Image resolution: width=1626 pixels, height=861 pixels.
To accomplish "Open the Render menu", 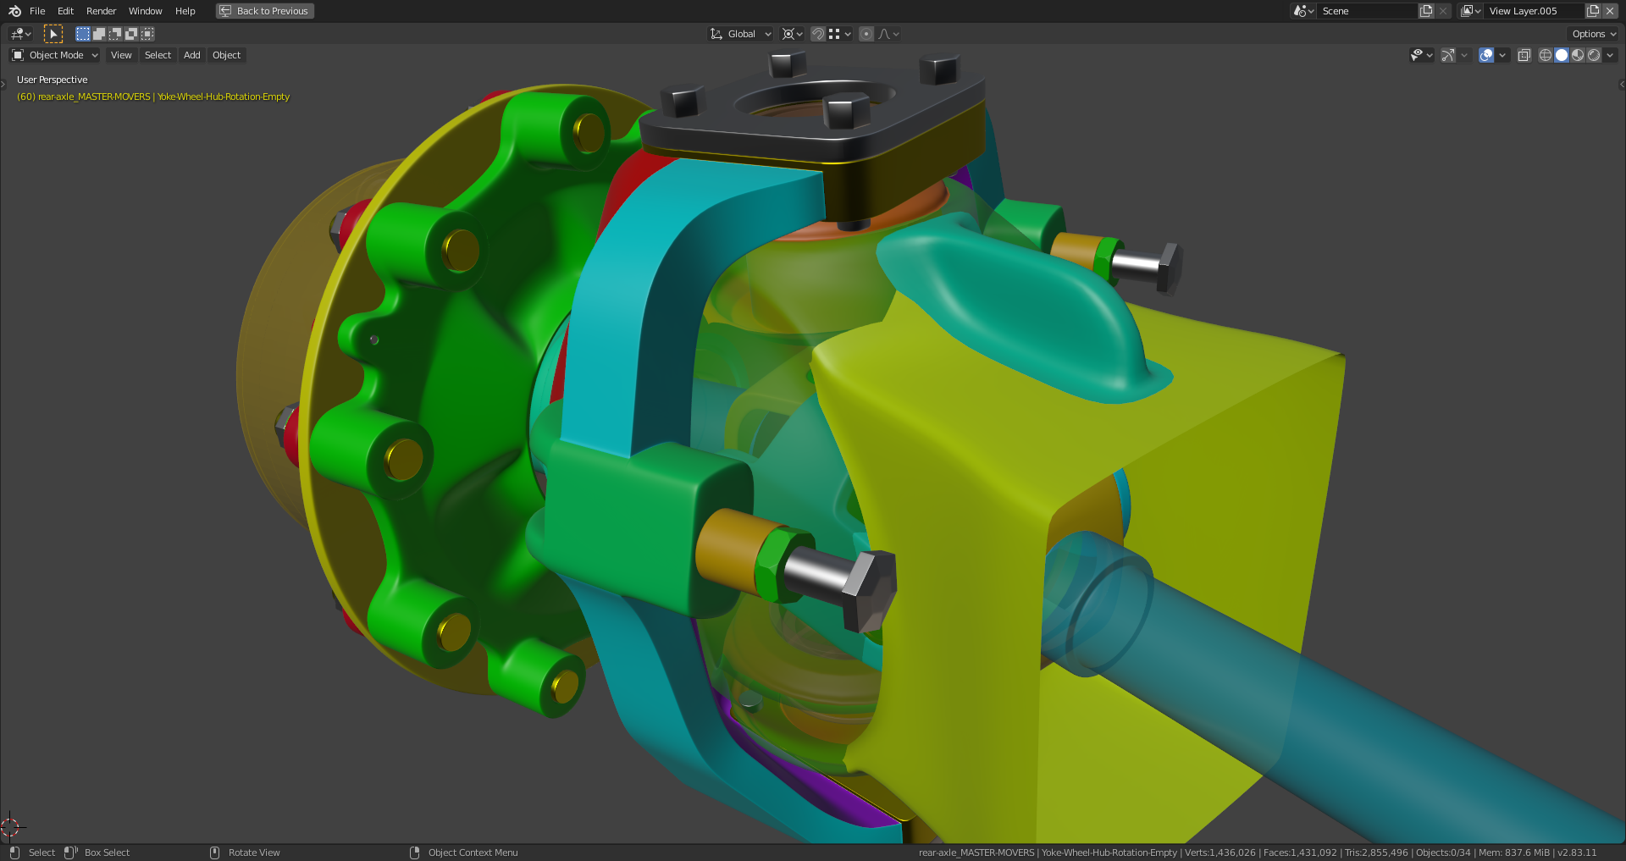I will click(101, 11).
